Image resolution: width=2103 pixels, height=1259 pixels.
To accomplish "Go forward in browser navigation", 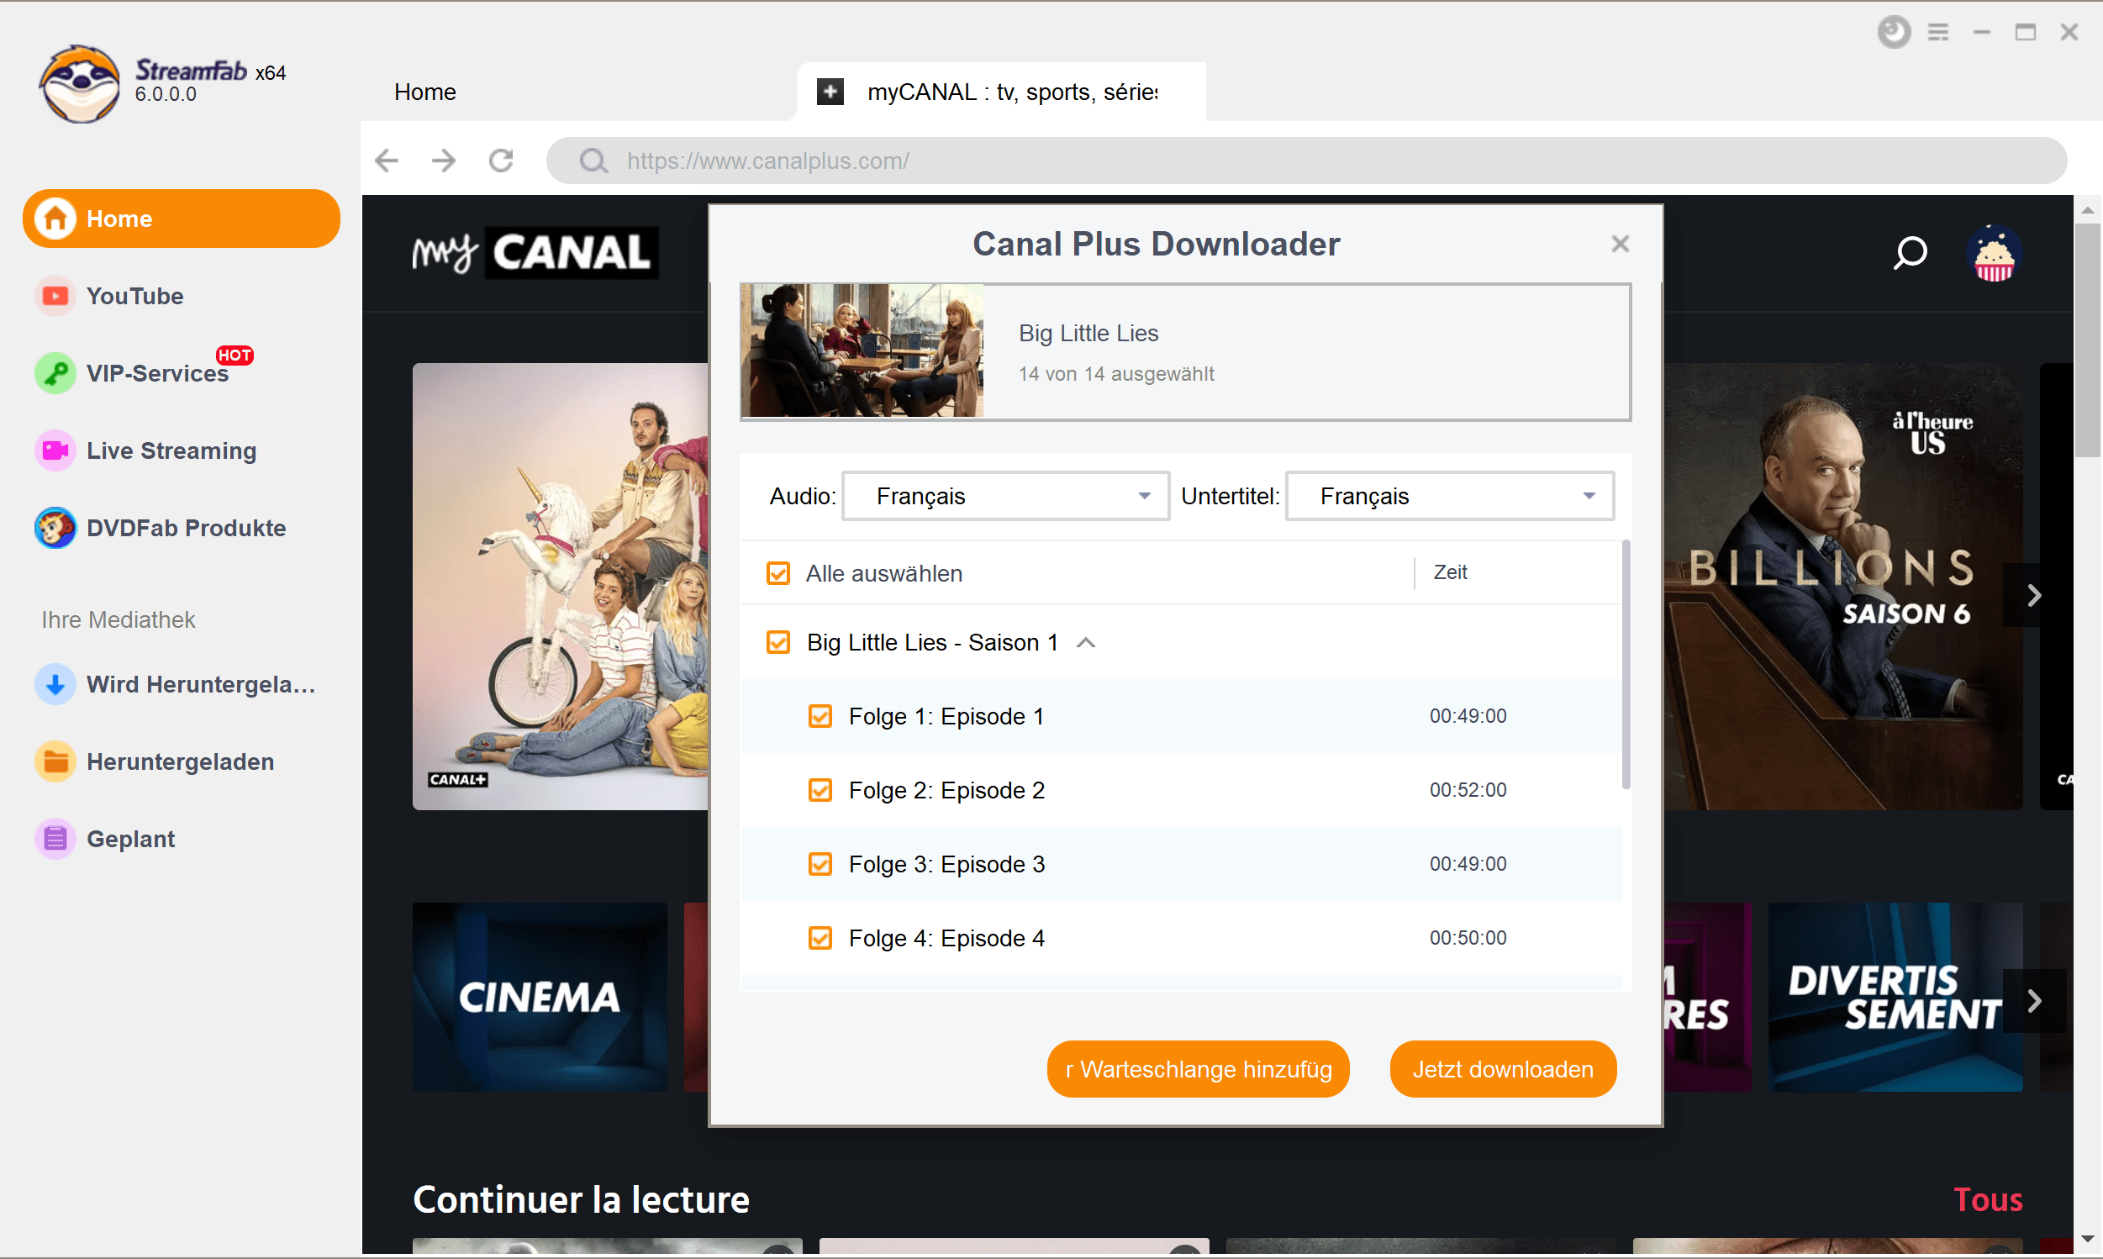I will (x=444, y=161).
